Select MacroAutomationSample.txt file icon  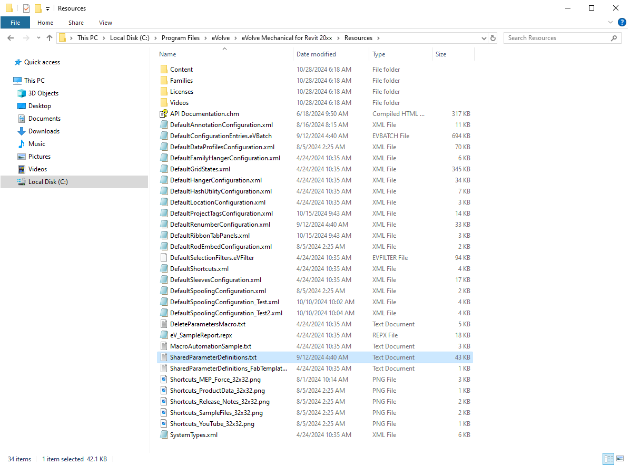(163, 346)
